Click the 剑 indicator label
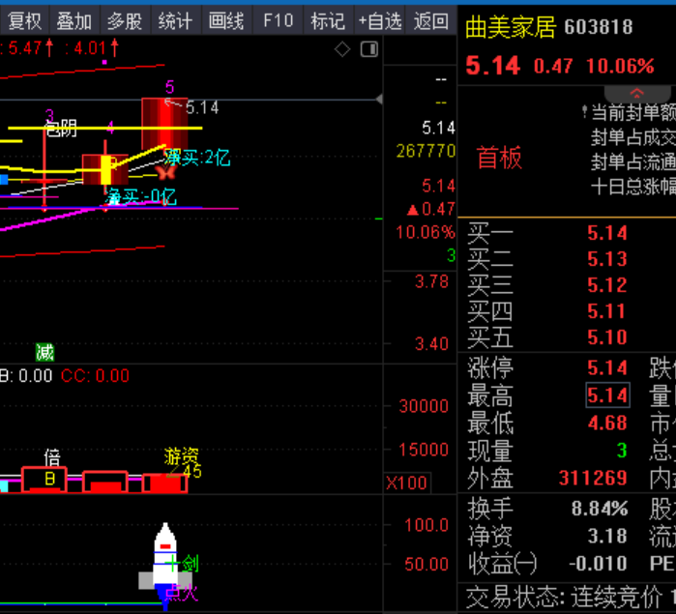676x614 pixels. (x=191, y=564)
